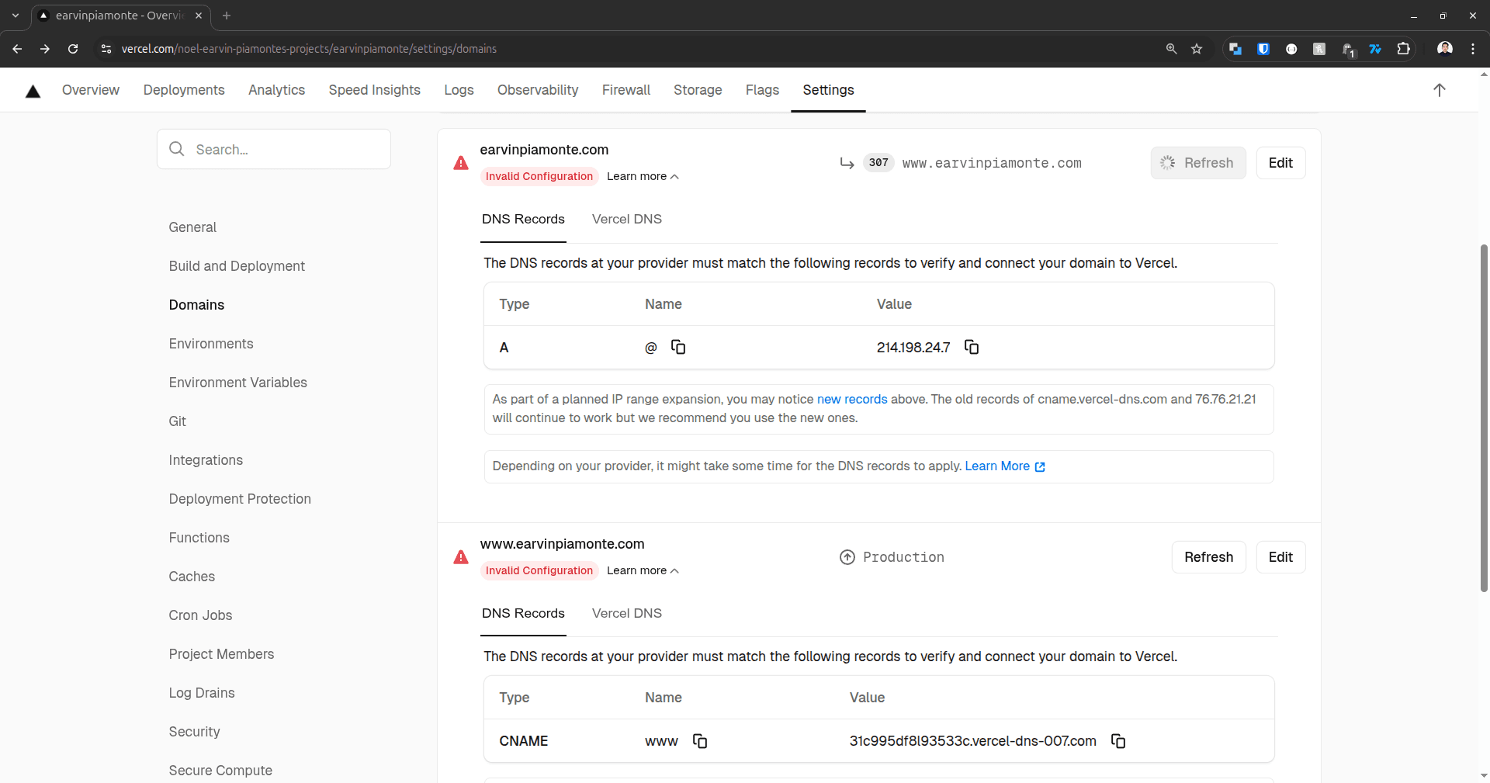Bookmark this page with star icon

pos(1197,49)
